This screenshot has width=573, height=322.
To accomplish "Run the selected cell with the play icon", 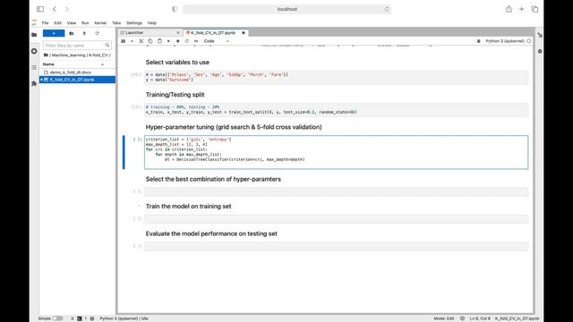I will pos(168,41).
